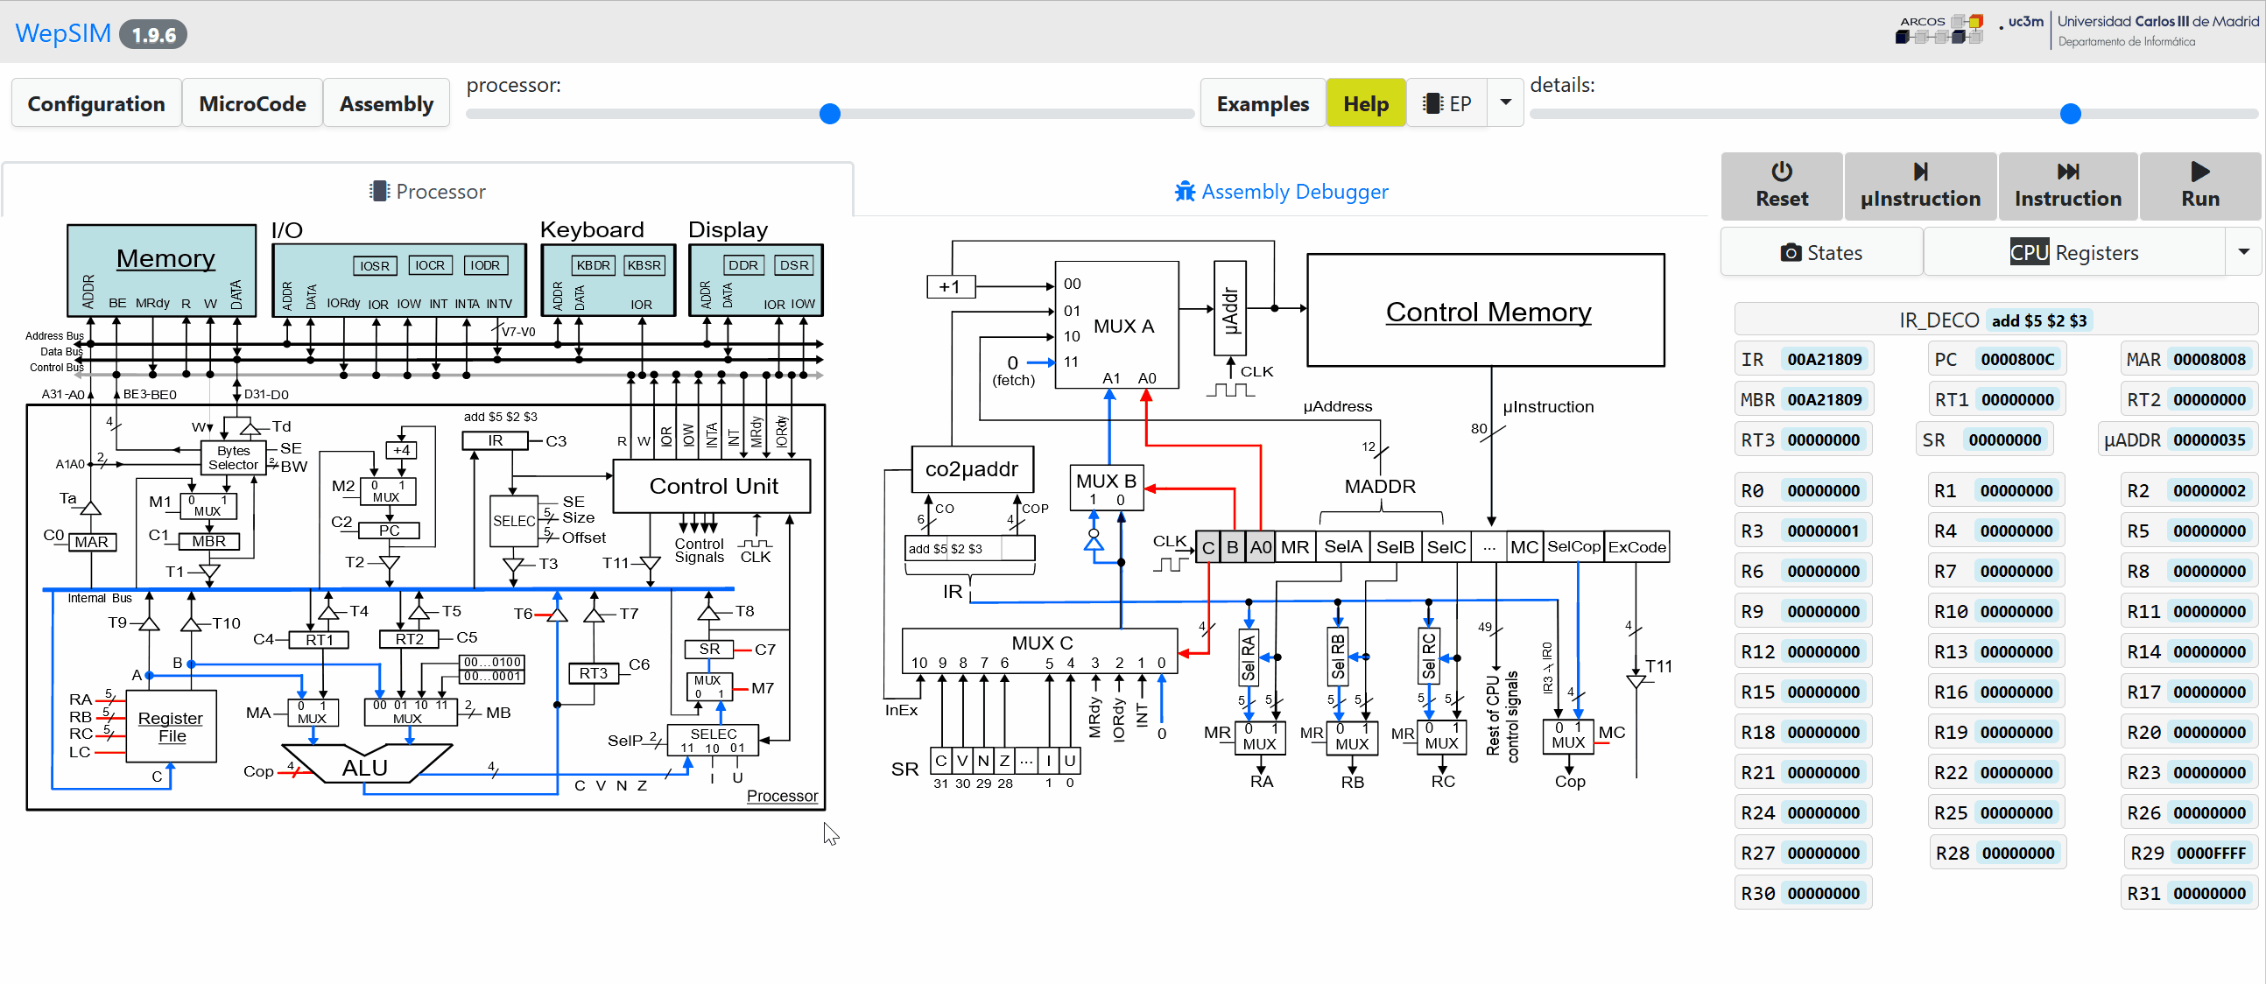Click the R0 register value
The width and height of the screenshot is (2266, 984).
[1823, 489]
